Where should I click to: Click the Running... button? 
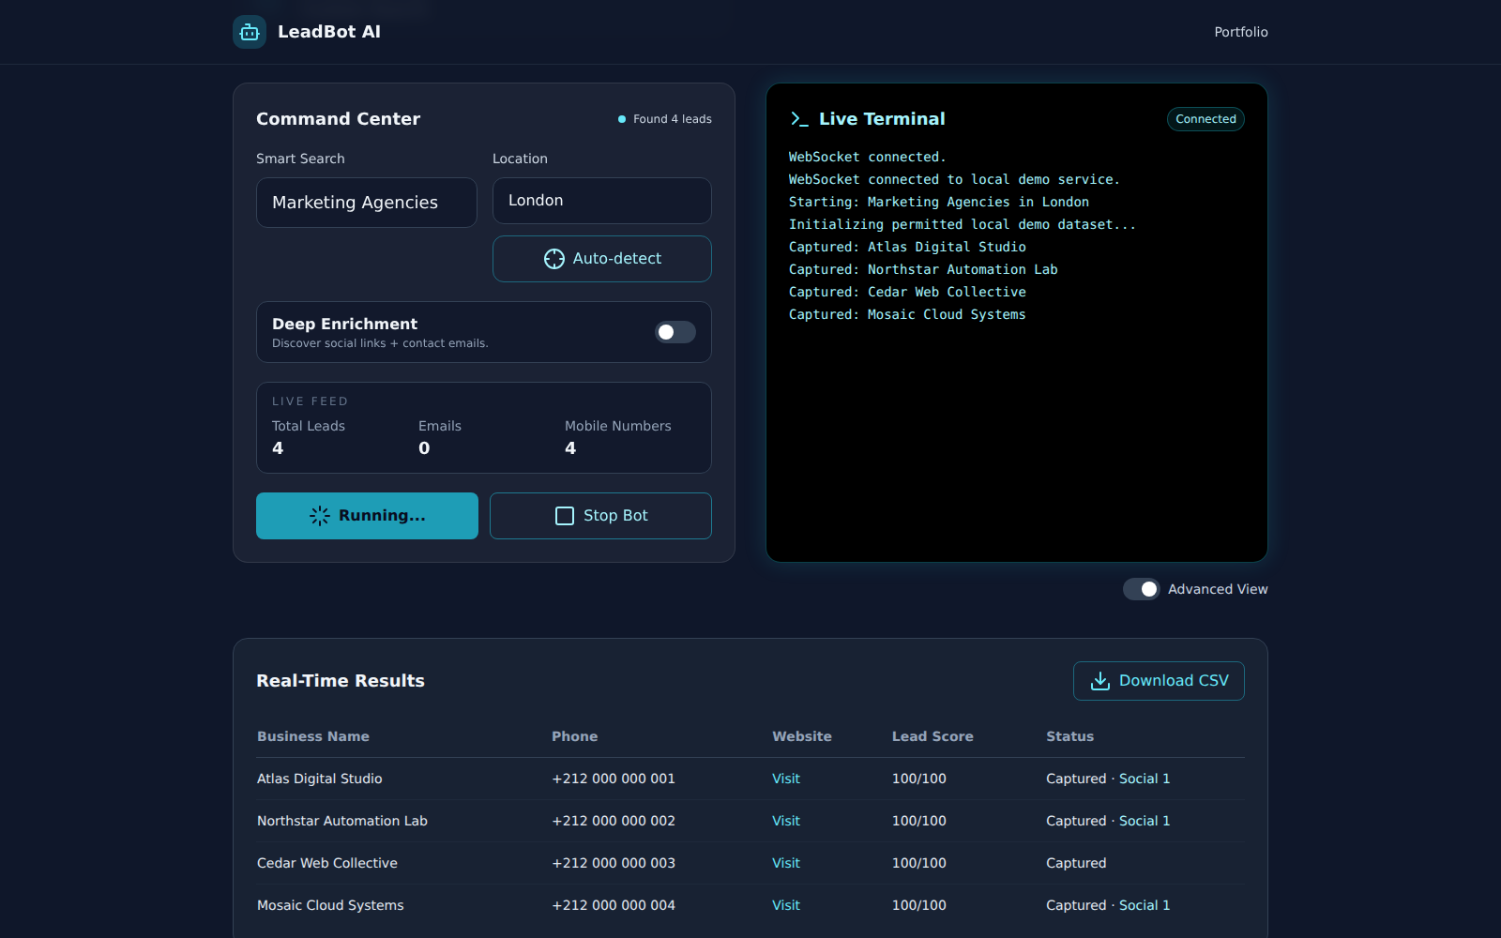coord(367,516)
